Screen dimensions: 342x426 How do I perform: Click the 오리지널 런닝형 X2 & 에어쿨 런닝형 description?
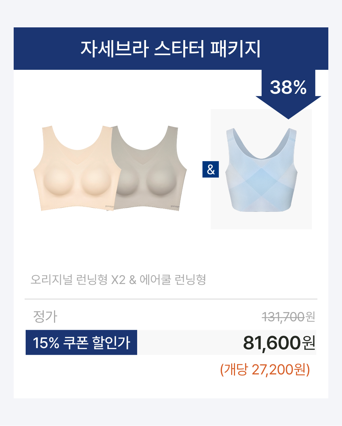pos(118,280)
